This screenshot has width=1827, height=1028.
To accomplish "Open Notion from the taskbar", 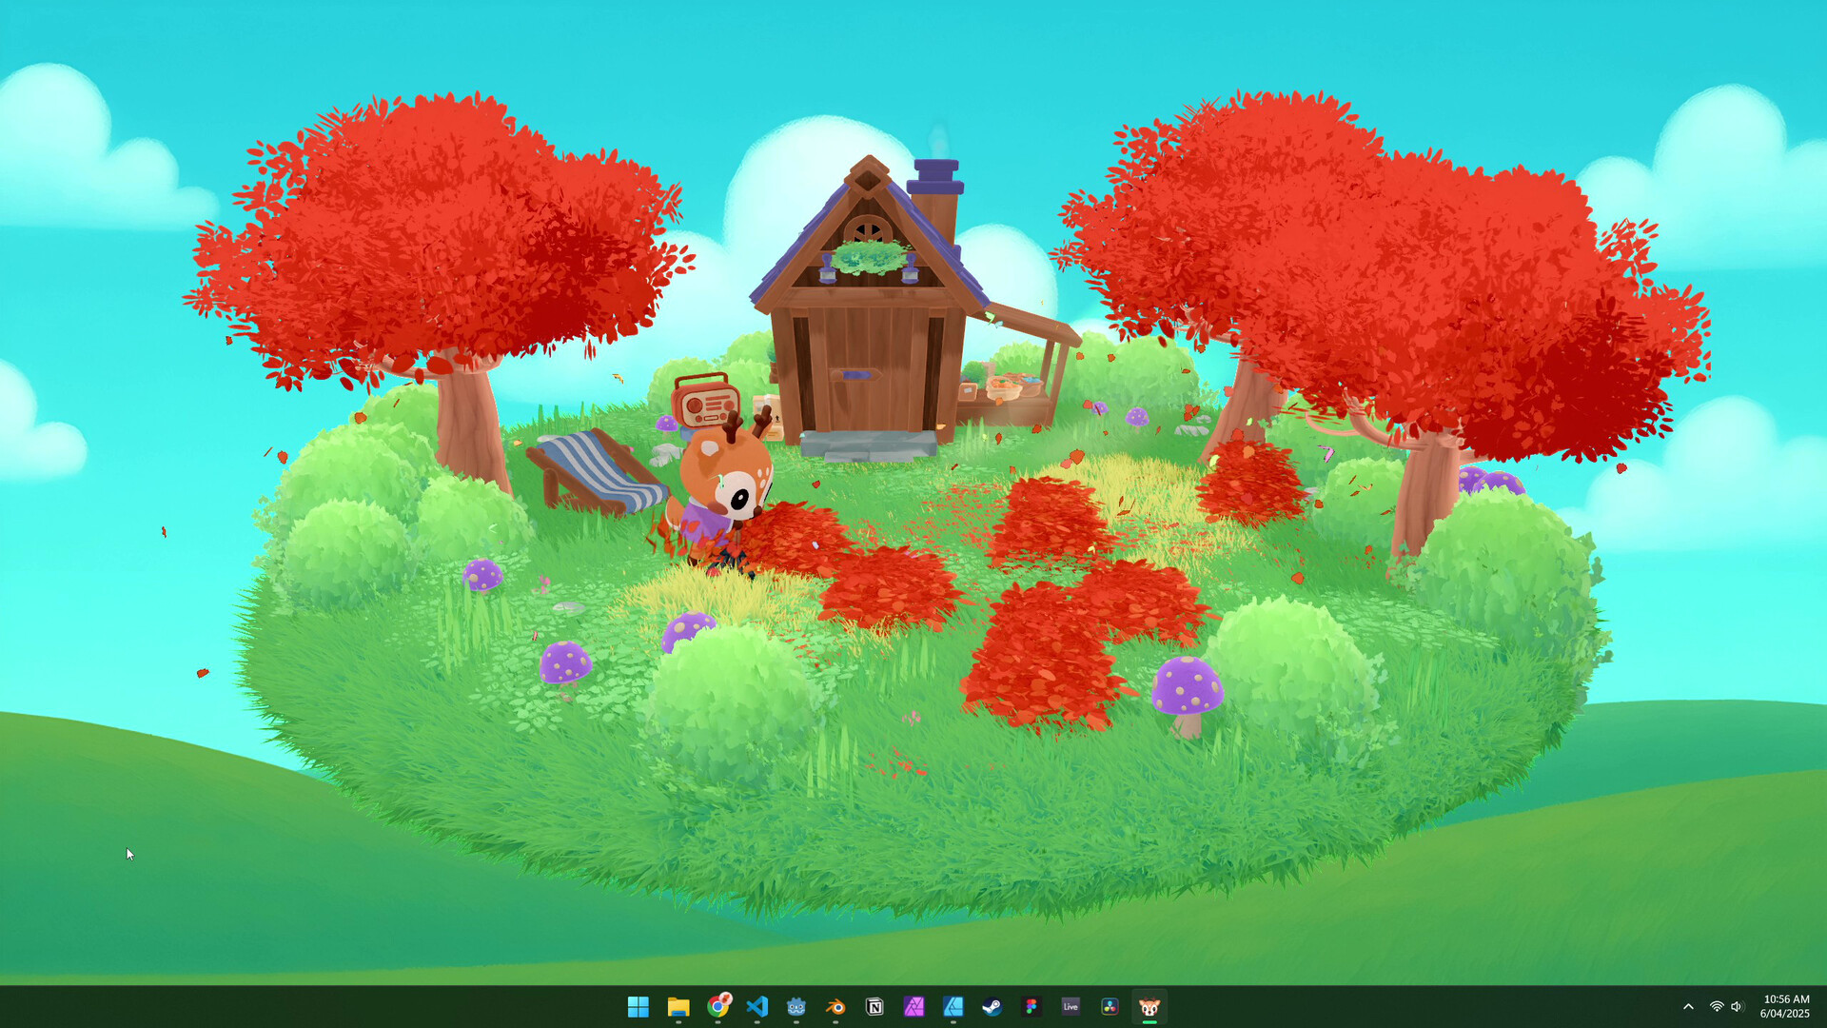I will [x=874, y=1006].
